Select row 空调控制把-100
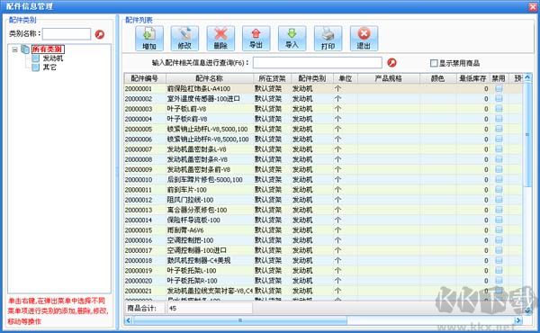 click(323, 240)
